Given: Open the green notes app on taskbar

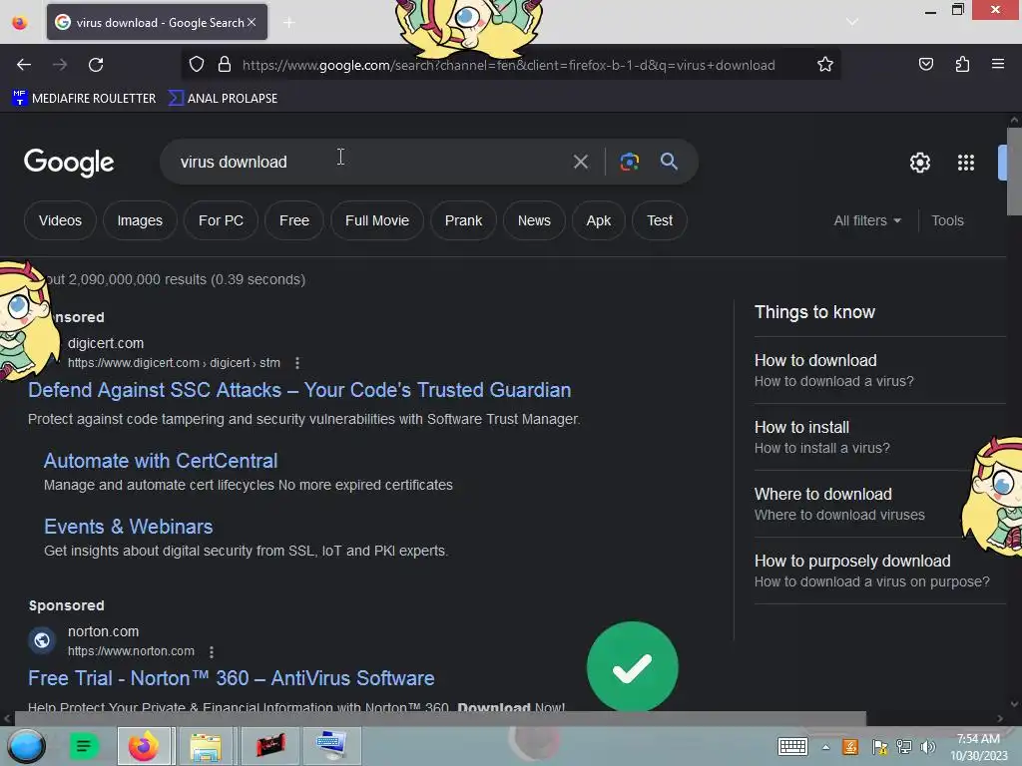Looking at the screenshot, I should click(x=84, y=746).
